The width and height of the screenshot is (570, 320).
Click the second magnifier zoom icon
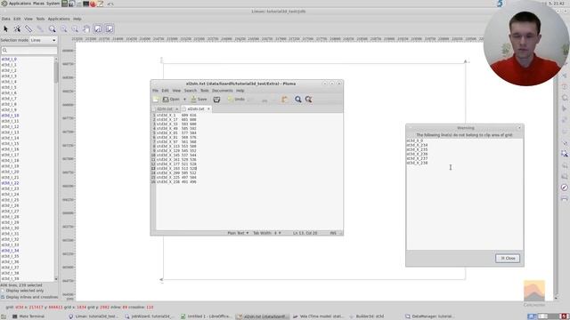64,29
